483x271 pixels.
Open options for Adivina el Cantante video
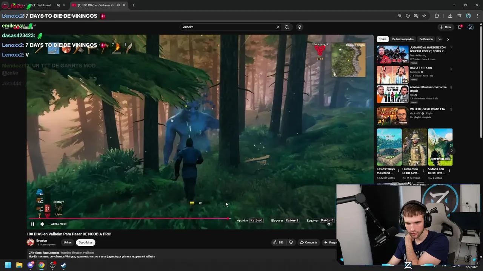(x=451, y=88)
